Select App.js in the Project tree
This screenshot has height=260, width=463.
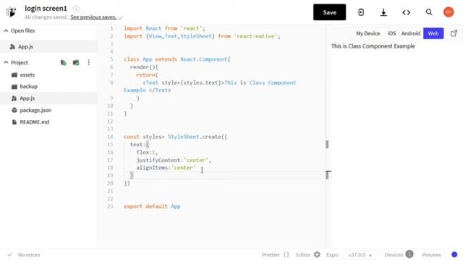pos(48,98)
